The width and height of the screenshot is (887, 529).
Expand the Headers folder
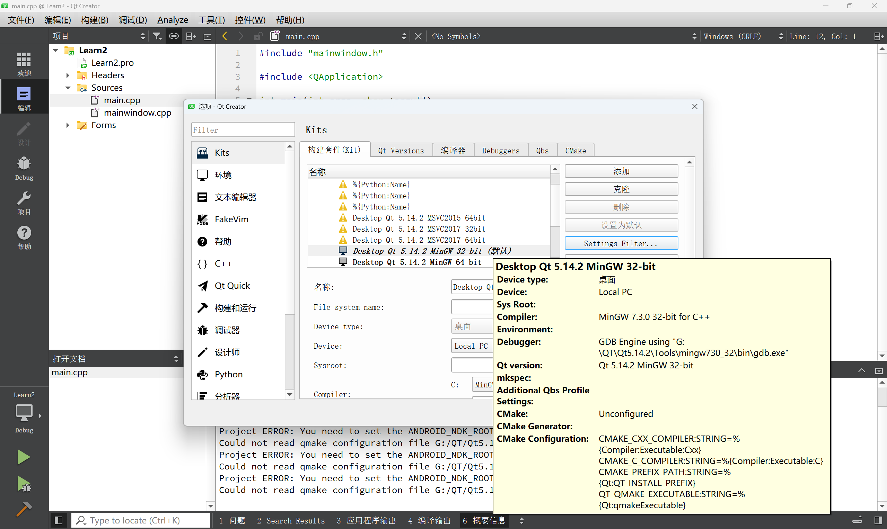pyautogui.click(x=68, y=75)
